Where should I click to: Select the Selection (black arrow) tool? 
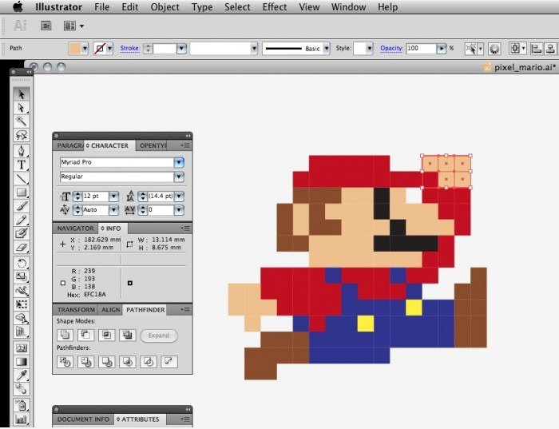click(x=22, y=94)
